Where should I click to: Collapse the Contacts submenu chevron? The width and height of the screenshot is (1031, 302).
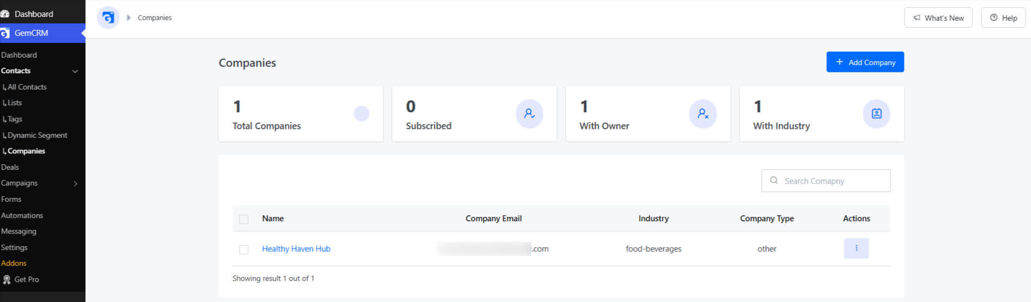pyautogui.click(x=75, y=71)
